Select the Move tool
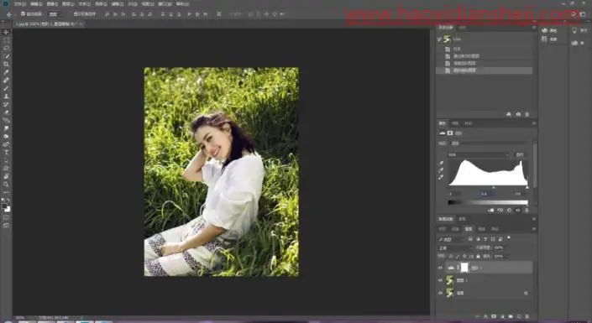Viewport: 592px width, 323px height. pyautogui.click(x=6, y=33)
